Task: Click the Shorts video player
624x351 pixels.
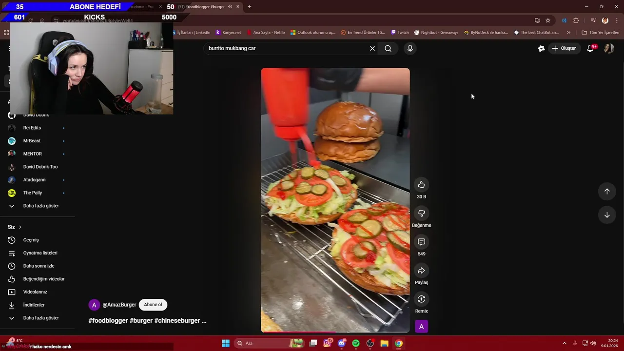Action: click(335, 200)
